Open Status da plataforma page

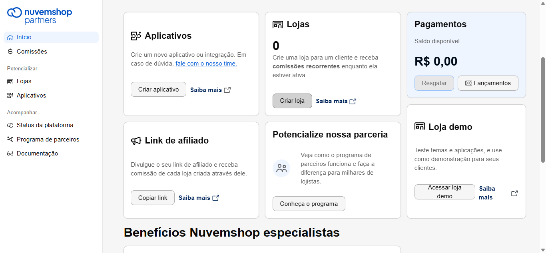[x=45, y=125]
